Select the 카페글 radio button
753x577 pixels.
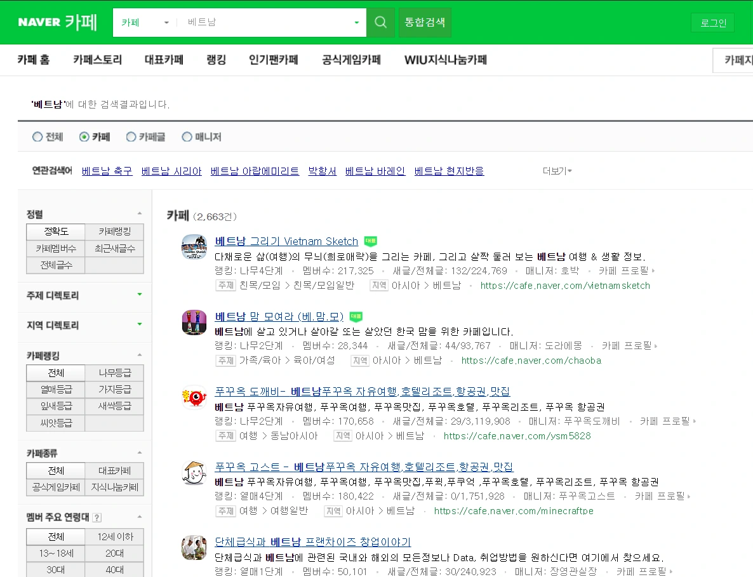130,136
